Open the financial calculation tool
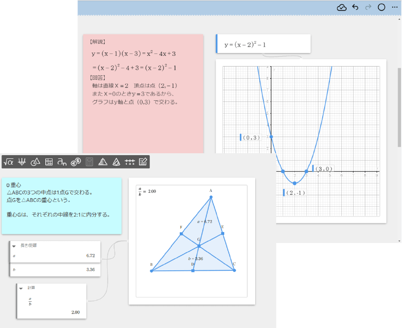Screen dimensions: 402x328 point(76,161)
